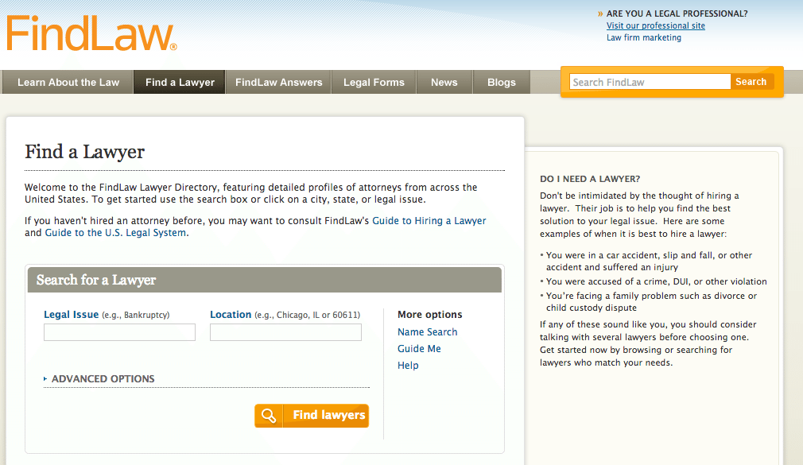Switch to the Find a Lawyer tab

coord(179,81)
